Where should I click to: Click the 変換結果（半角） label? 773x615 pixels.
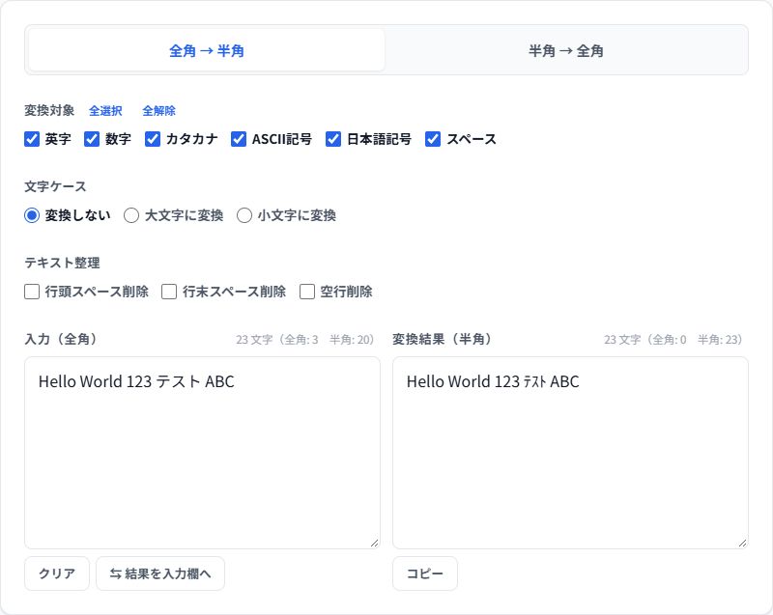(x=443, y=339)
